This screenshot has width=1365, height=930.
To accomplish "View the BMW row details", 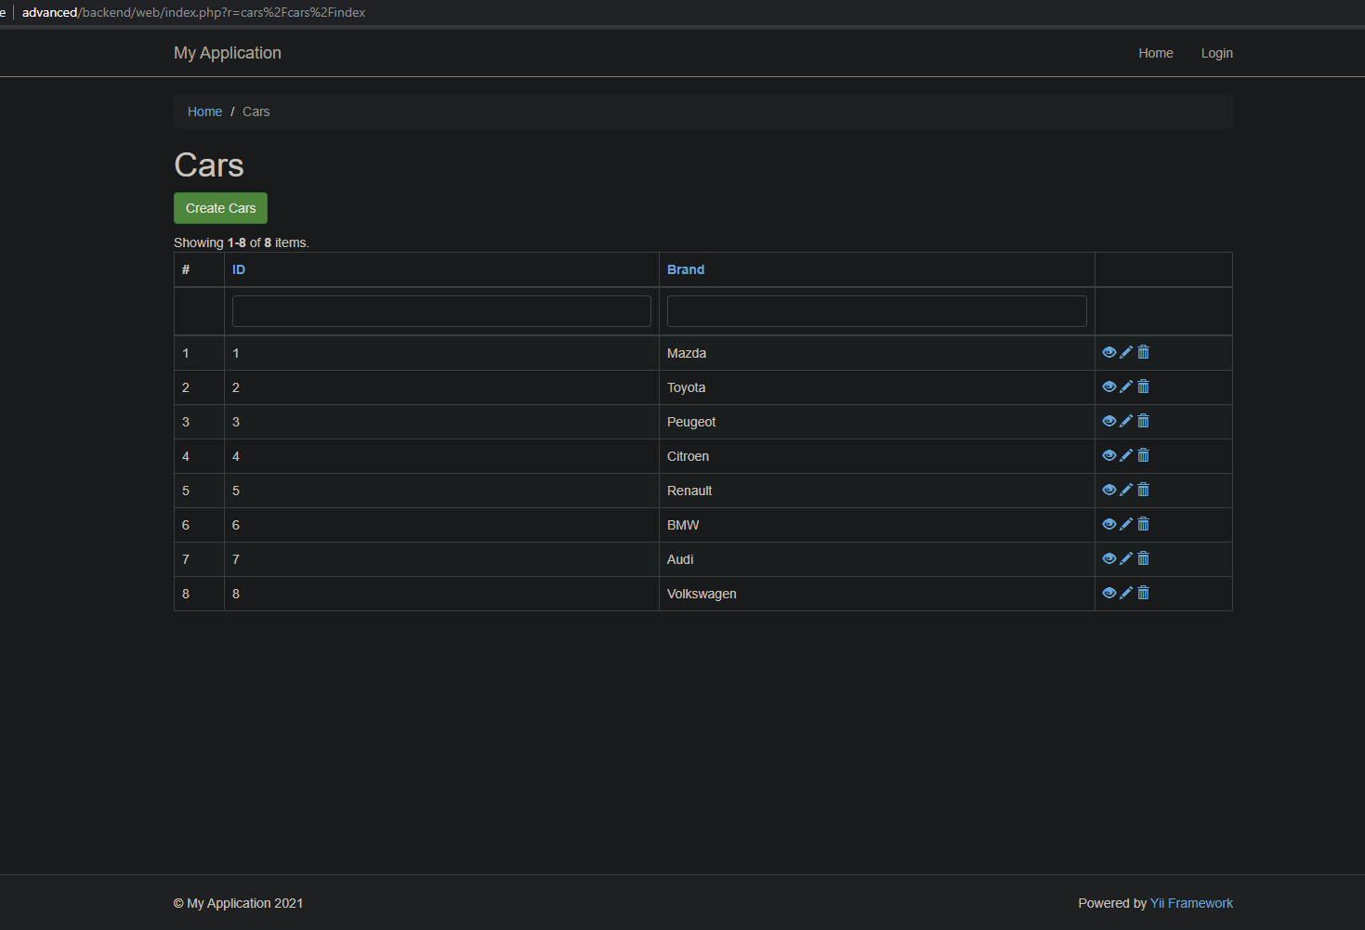I will [1109, 524].
